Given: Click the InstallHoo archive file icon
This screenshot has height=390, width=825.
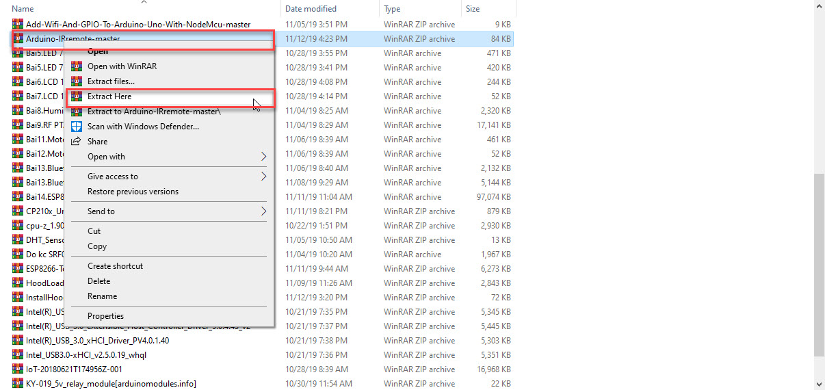Looking at the screenshot, I should [18, 298].
